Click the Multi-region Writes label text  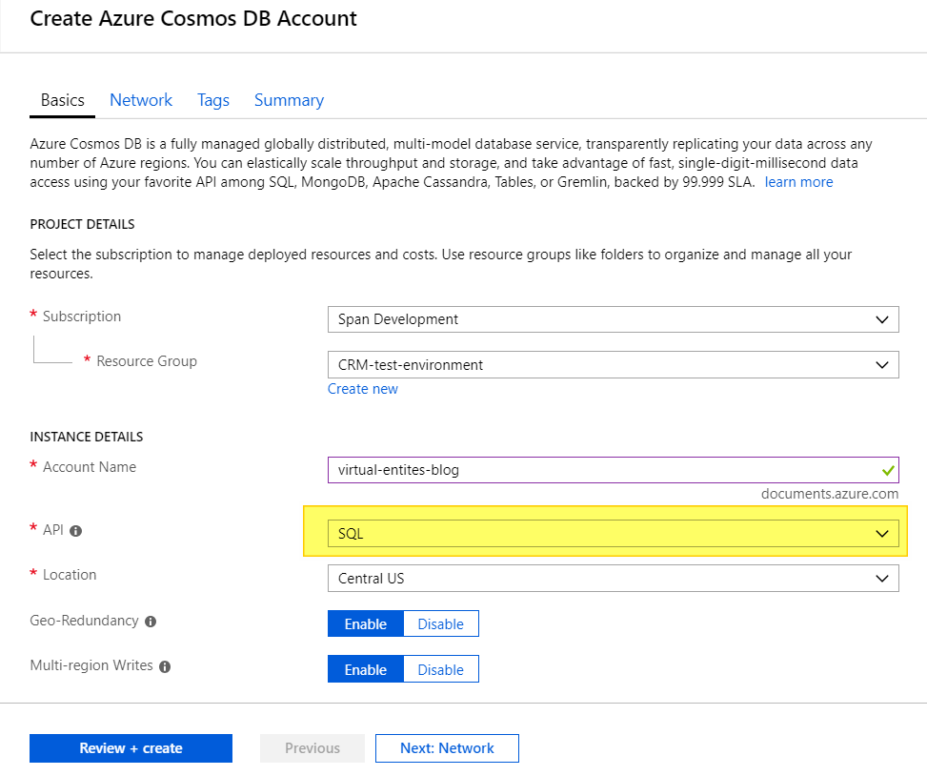[91, 665]
